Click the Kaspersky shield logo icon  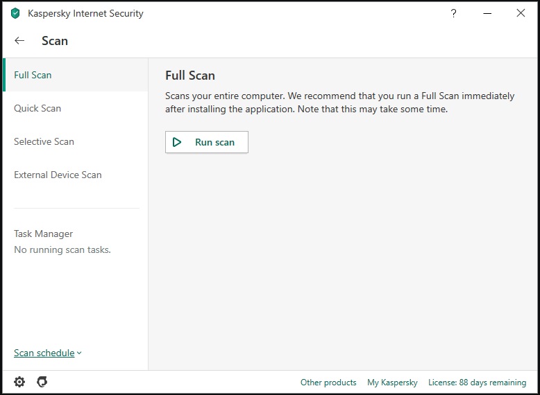(15, 13)
